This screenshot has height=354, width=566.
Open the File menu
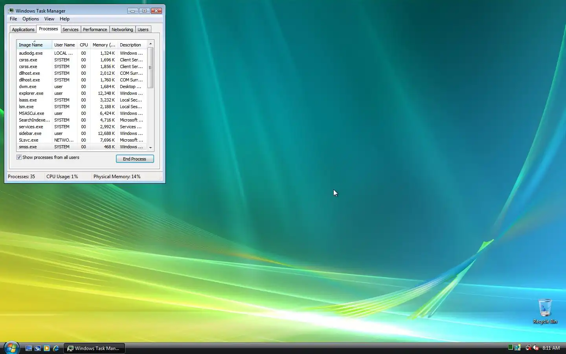[x=13, y=19]
